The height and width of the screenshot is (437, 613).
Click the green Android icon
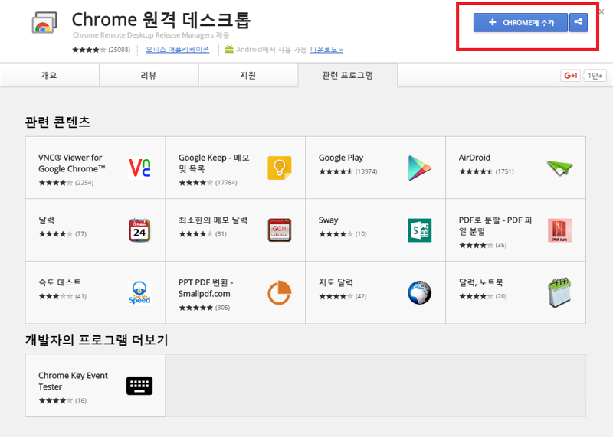(229, 49)
